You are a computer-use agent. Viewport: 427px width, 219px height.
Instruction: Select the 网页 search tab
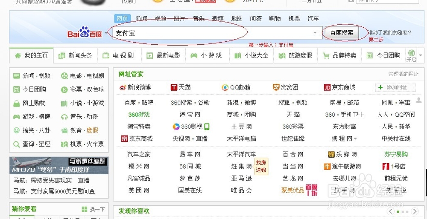click(x=122, y=18)
